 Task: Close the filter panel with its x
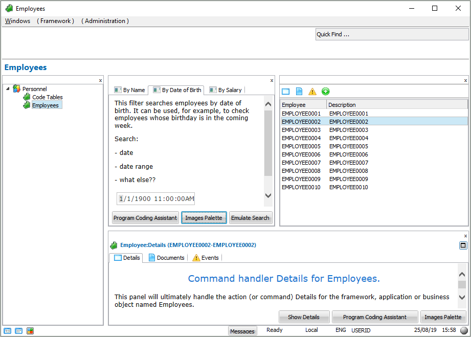click(272, 80)
